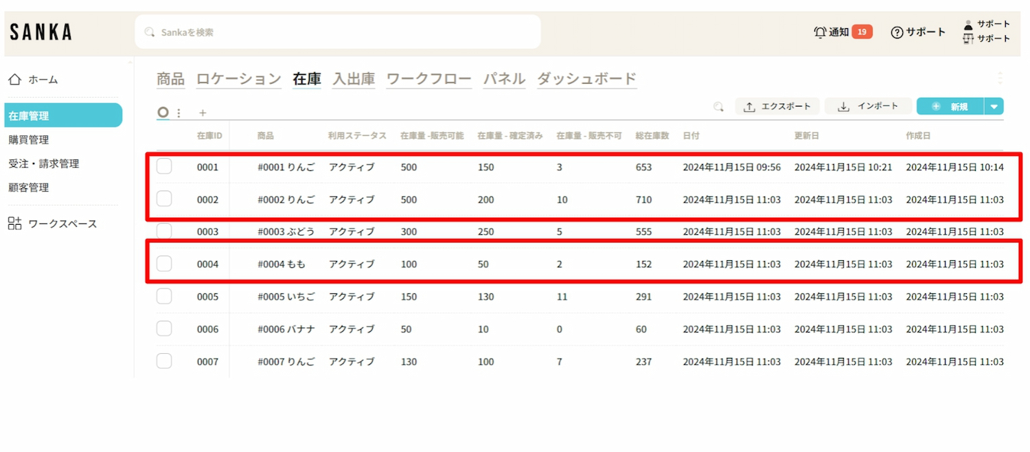Open the user profile avatar icon
Screen dimensions: 1030x452
click(968, 25)
